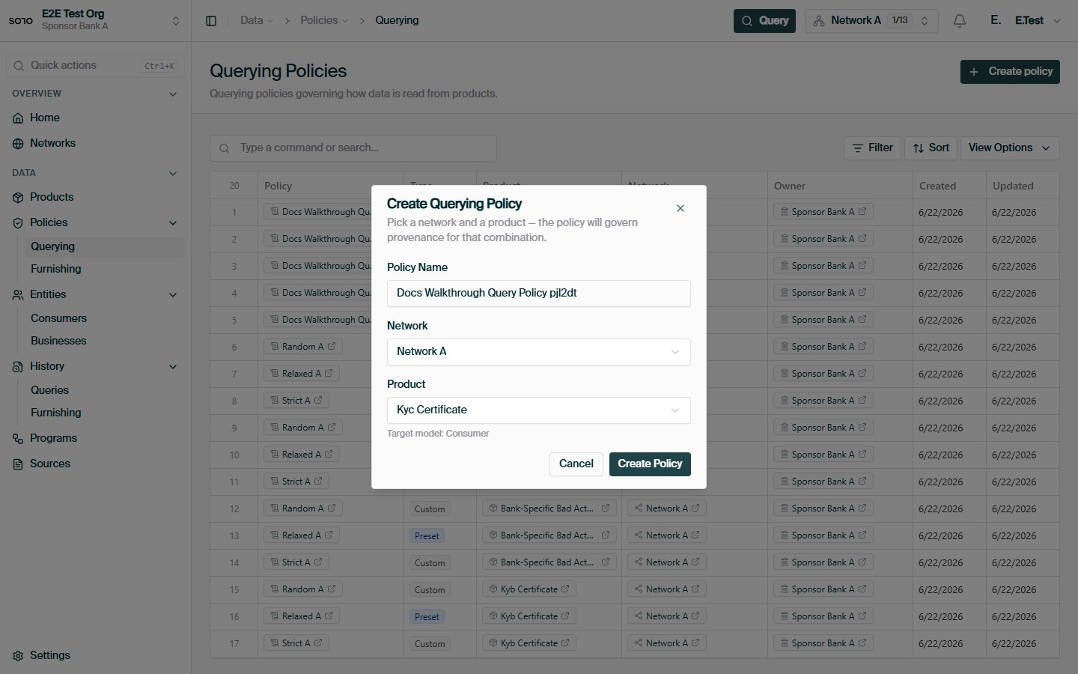Click the Filter button
Viewport: 1078px width, 674px height.
point(872,148)
